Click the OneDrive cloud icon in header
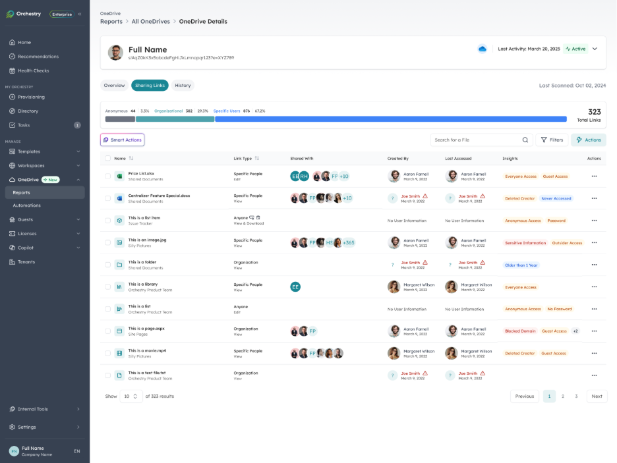 482,49
